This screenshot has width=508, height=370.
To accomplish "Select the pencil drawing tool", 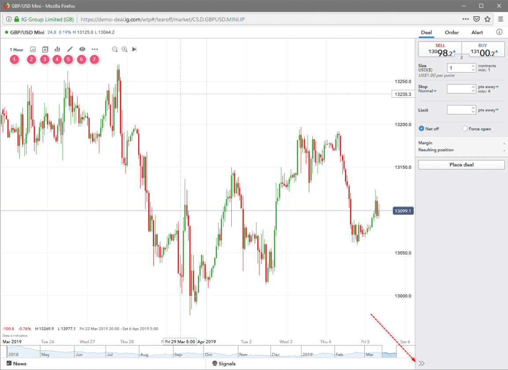I will pos(69,49).
